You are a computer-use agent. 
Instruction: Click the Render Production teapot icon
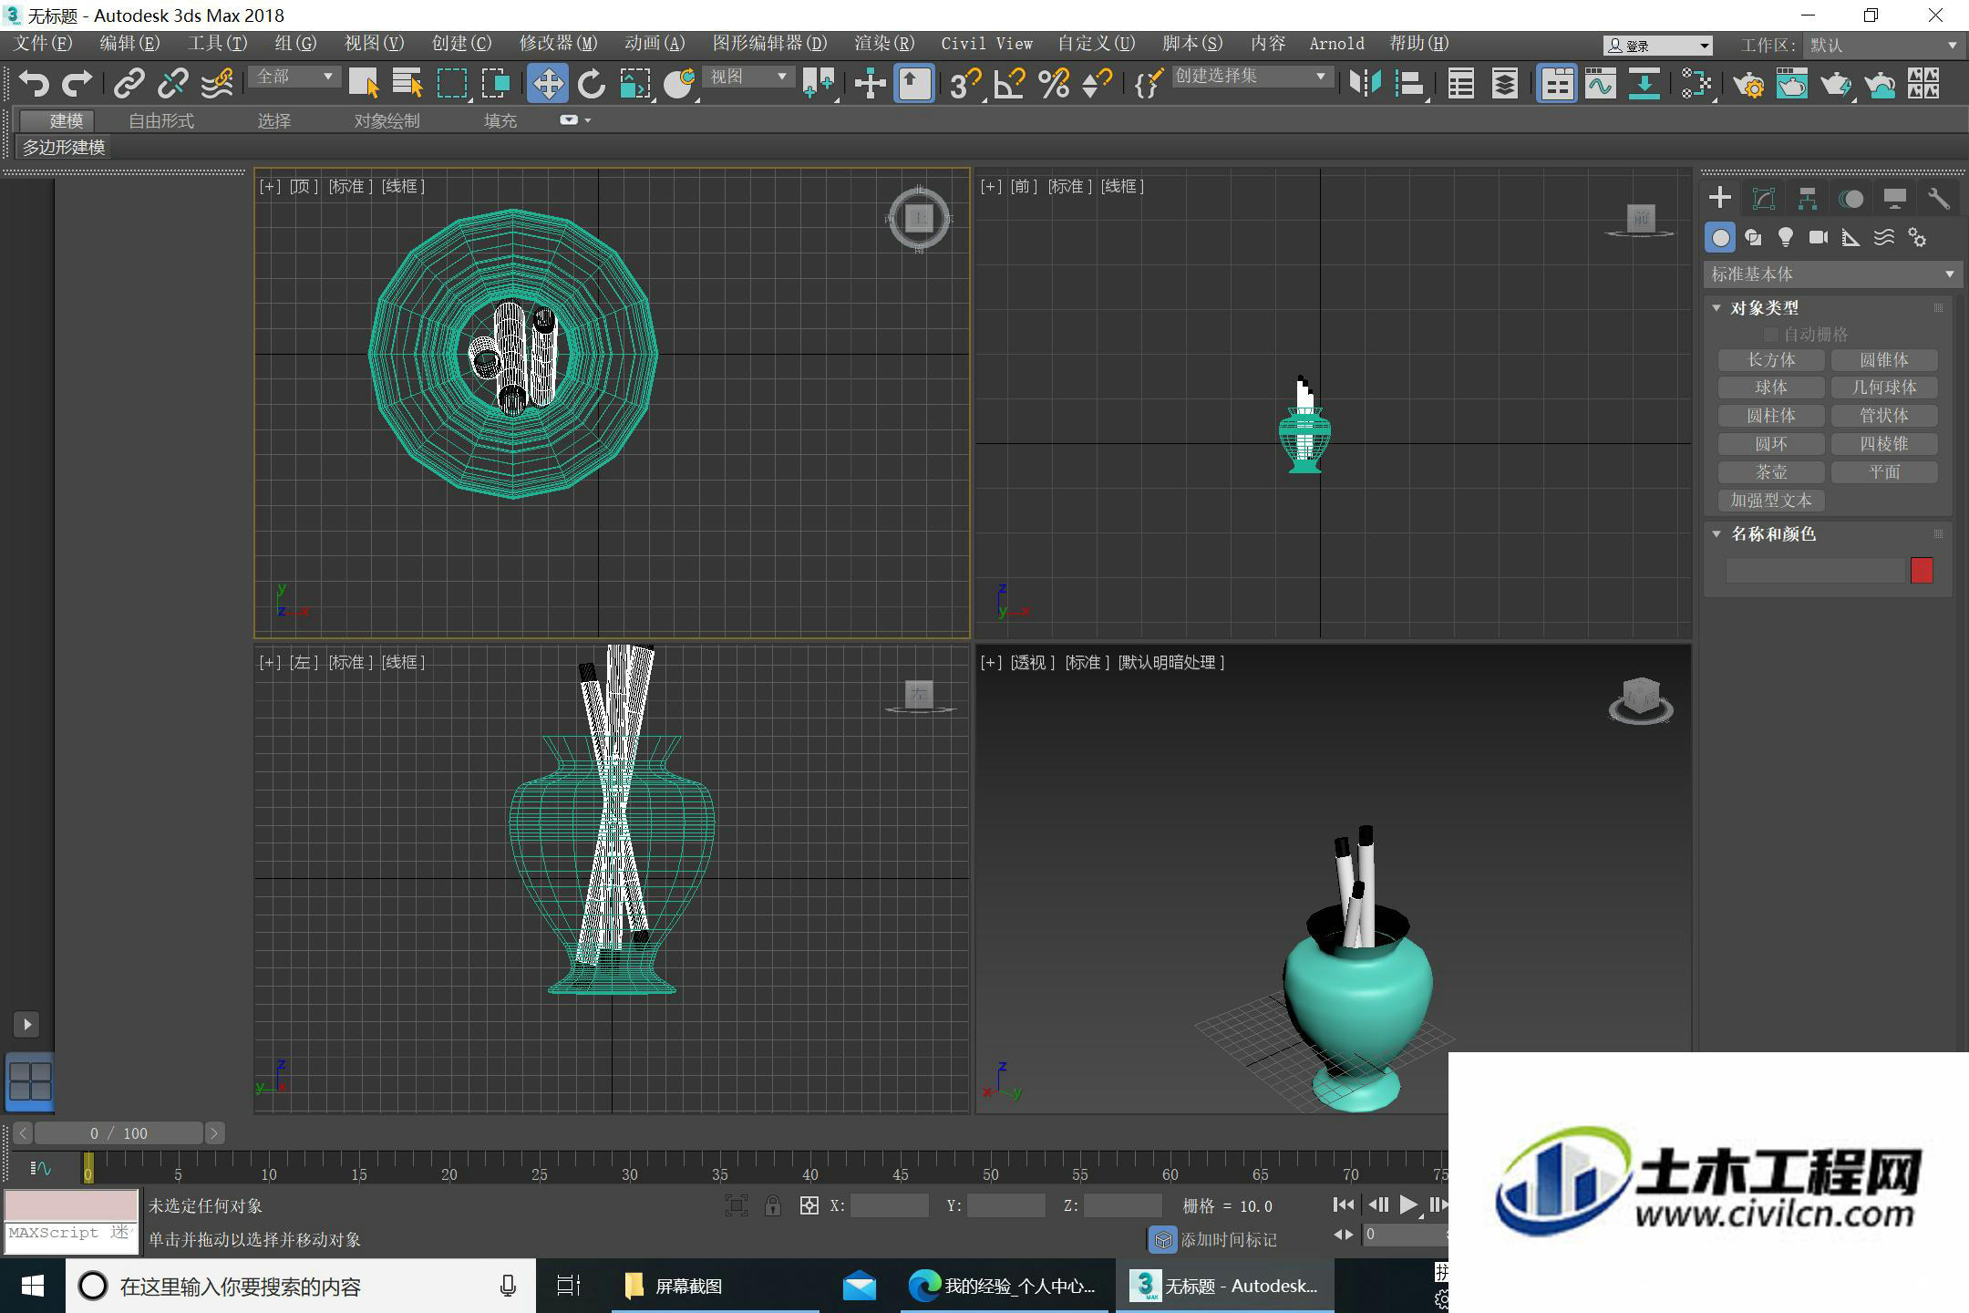1835,84
